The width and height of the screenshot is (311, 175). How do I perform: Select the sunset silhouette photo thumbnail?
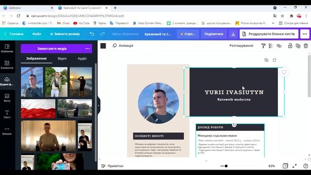tap(81, 82)
